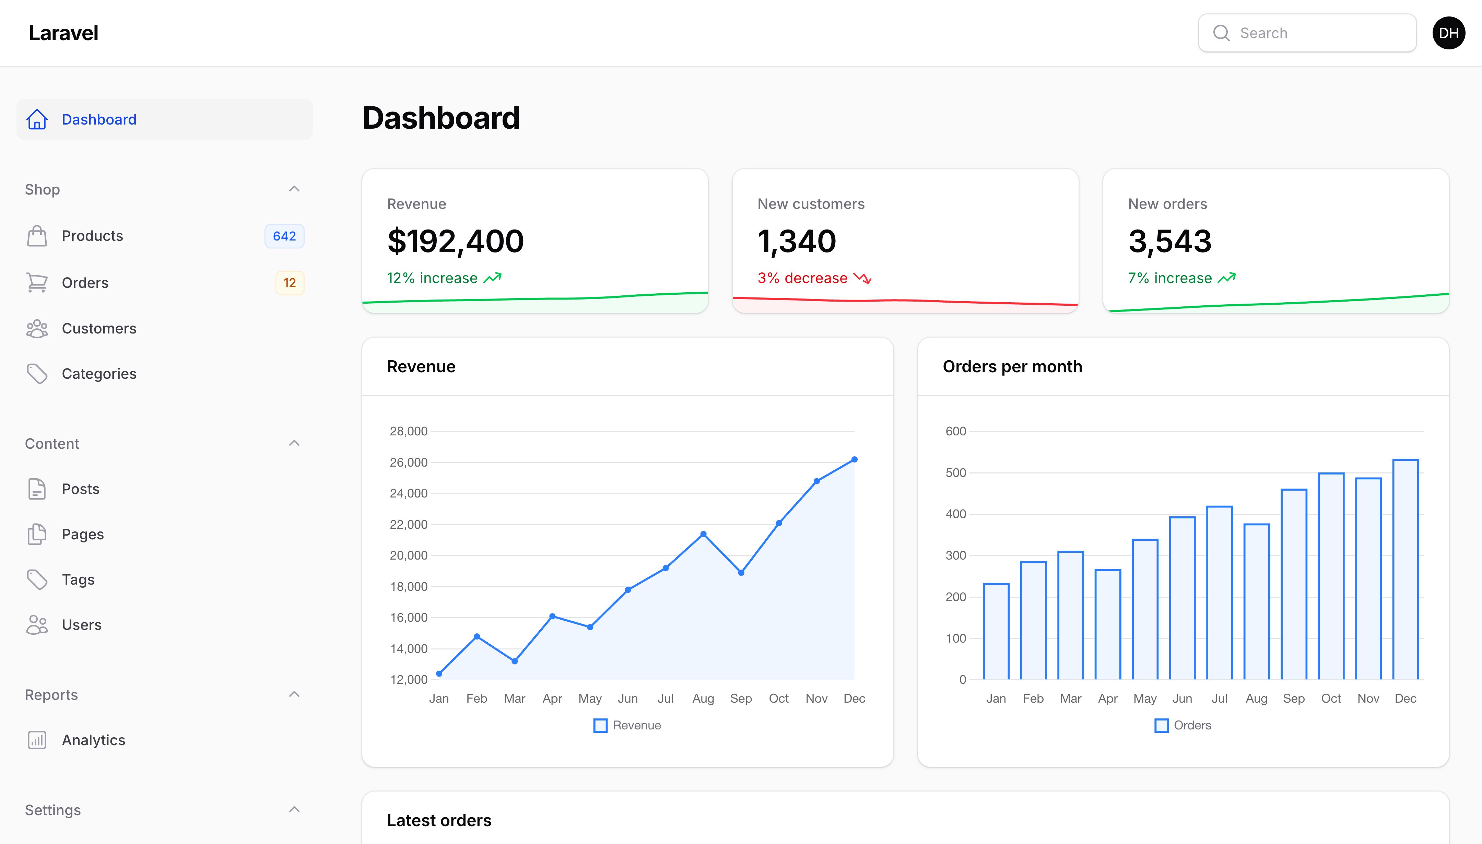Click the search magnifier icon
The height and width of the screenshot is (844, 1482).
(1221, 33)
